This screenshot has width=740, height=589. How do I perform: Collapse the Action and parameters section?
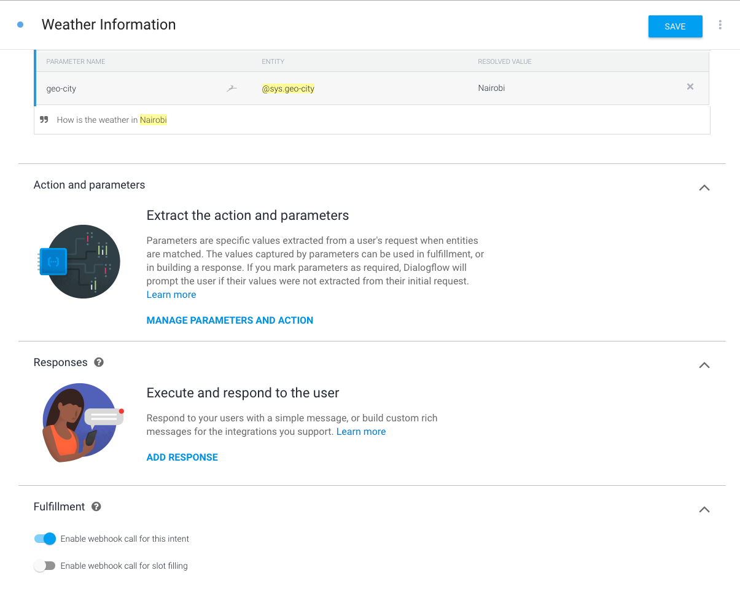tap(704, 187)
